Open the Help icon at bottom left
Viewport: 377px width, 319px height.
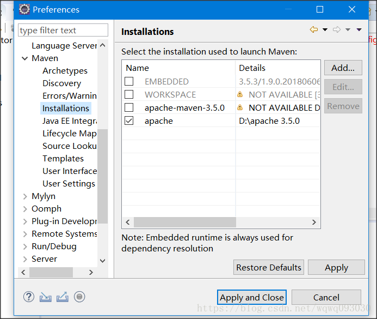(x=29, y=297)
